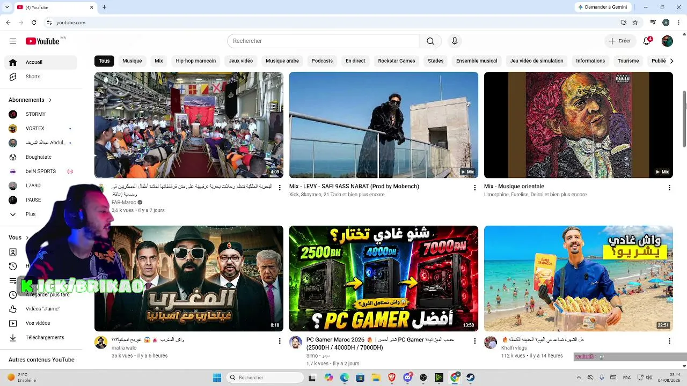
Task: Start voice search with the microphone
Action: tap(455, 41)
